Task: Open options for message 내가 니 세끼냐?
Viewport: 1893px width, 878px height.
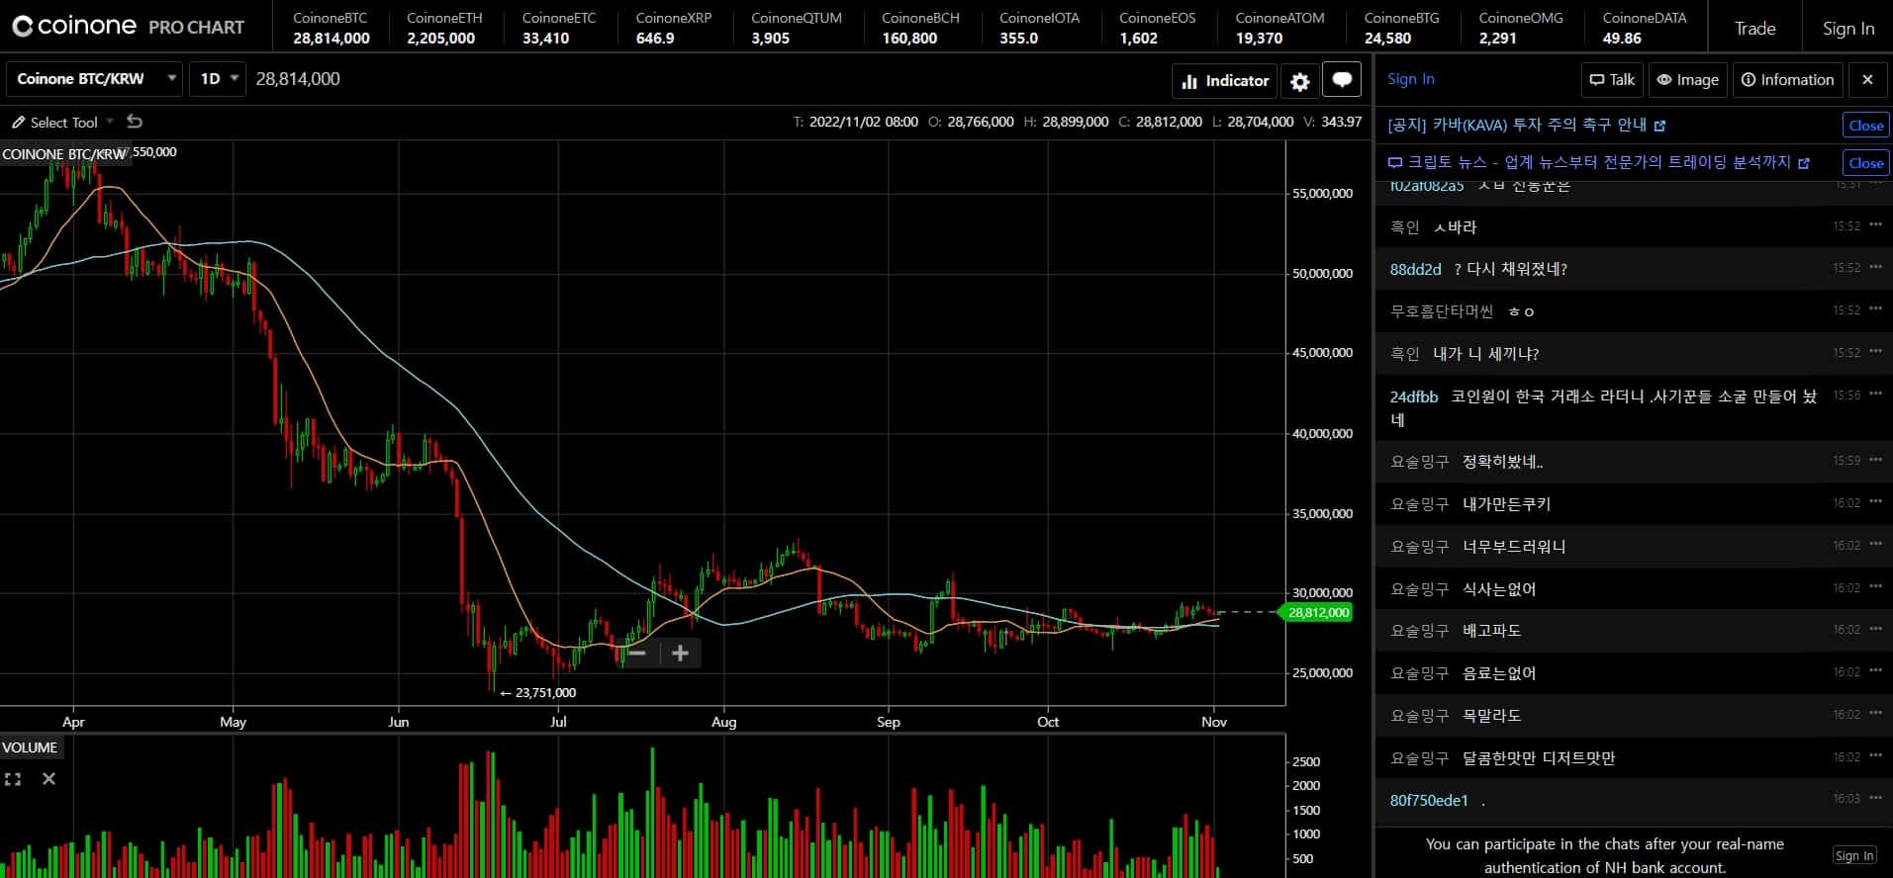Action: tap(1875, 351)
